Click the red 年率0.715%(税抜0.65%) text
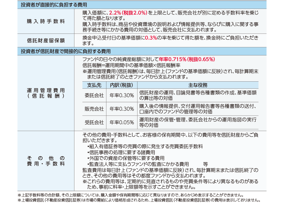Screen dimensions: 284x205 187,60
